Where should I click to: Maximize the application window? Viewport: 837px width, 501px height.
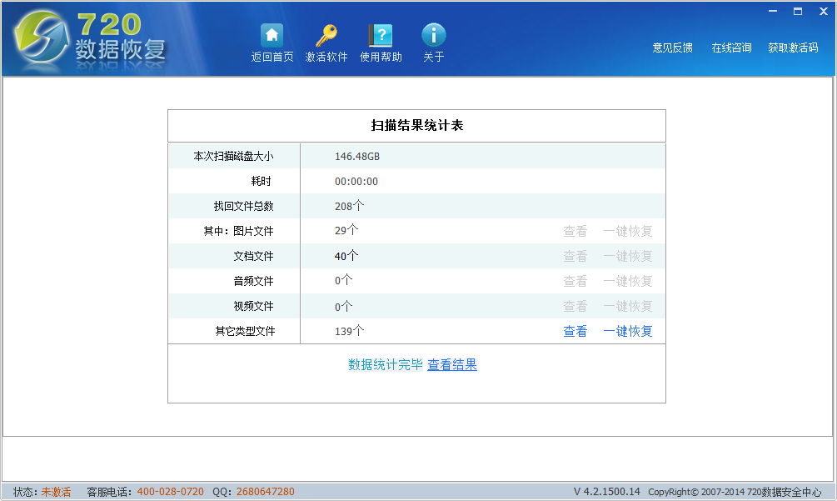point(798,11)
